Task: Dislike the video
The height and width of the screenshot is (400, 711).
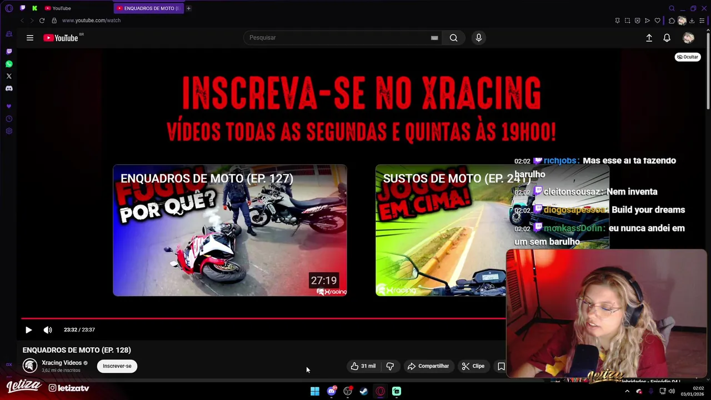Action: coord(390,366)
